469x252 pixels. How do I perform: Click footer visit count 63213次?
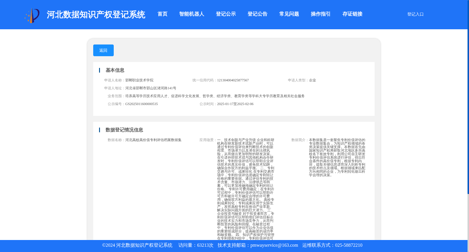[x=205, y=245]
